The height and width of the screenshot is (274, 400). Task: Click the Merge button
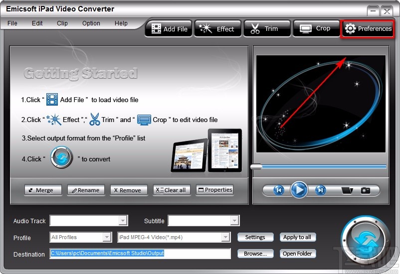tap(43, 190)
